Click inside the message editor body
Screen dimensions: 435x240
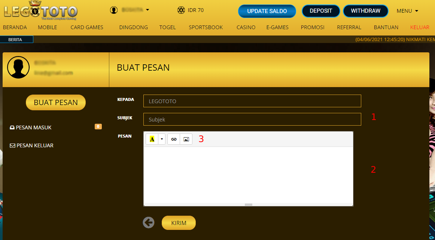click(x=248, y=175)
